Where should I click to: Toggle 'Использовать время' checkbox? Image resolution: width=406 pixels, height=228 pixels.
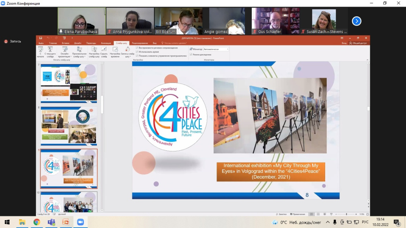coord(137,52)
